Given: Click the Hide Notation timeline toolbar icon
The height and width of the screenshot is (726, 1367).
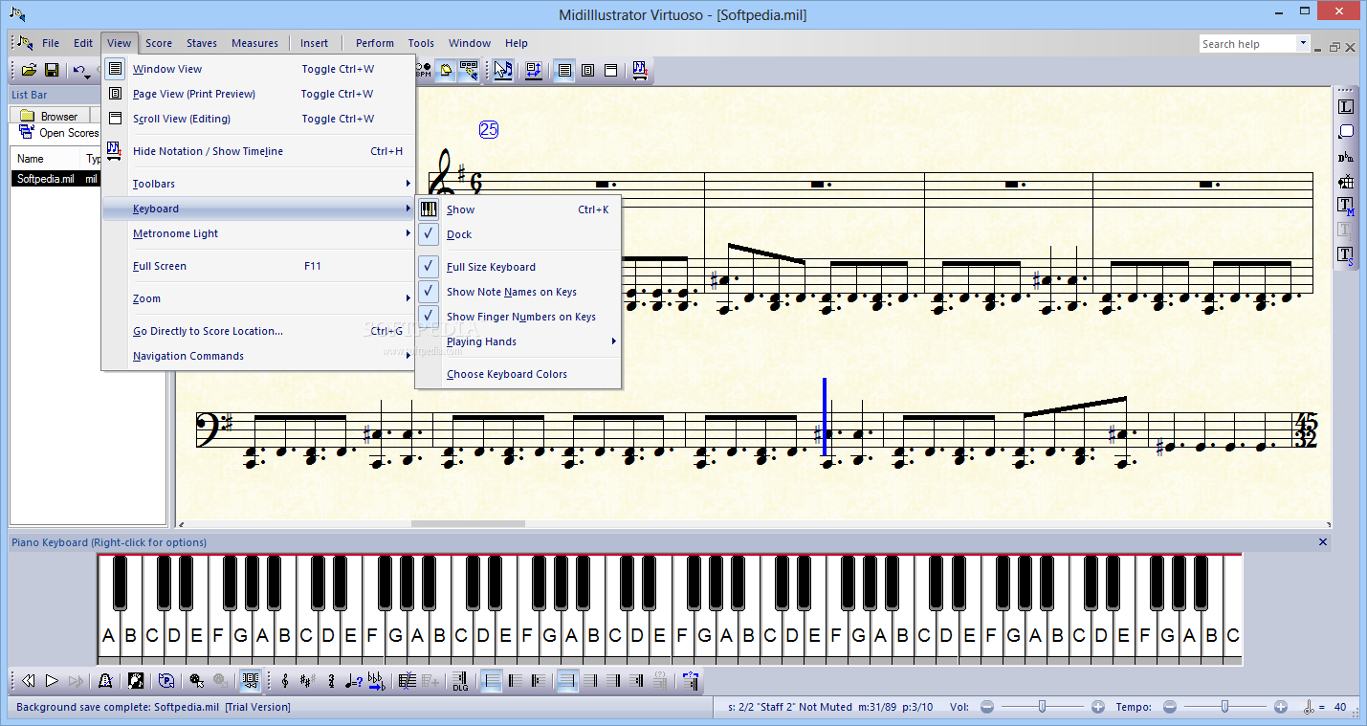Looking at the screenshot, I should pos(640,70).
